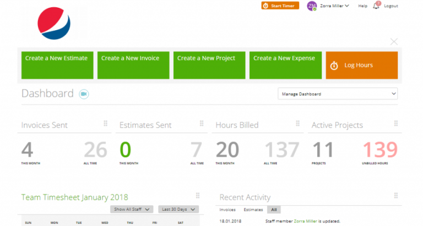Click the Estimates Sent heading
Viewport: 423px width, 226px height.
click(145, 125)
